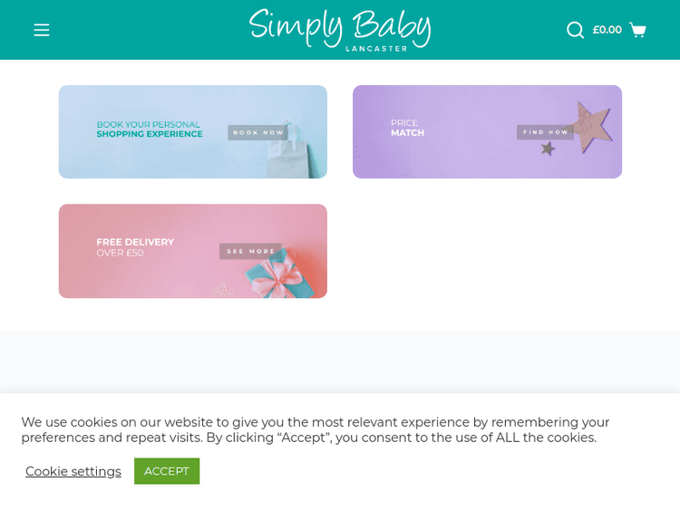Open the hamburger navigation menu

(x=42, y=30)
